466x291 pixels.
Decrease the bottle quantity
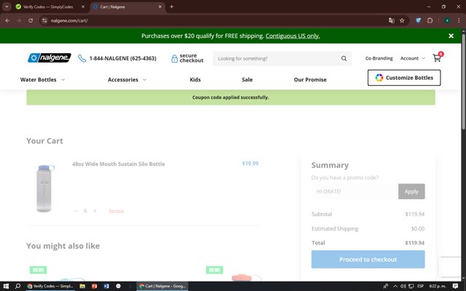[76, 211]
